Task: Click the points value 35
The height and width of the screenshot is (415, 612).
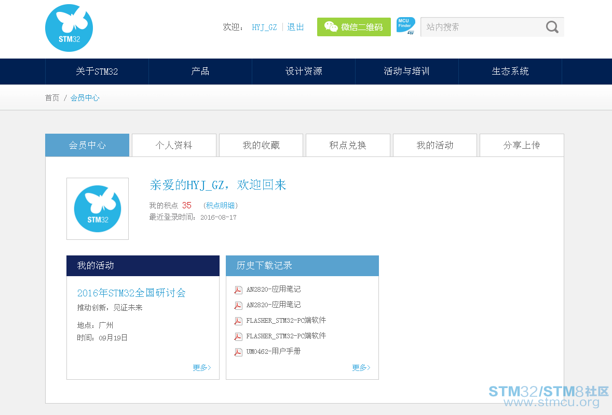Action: pos(186,205)
